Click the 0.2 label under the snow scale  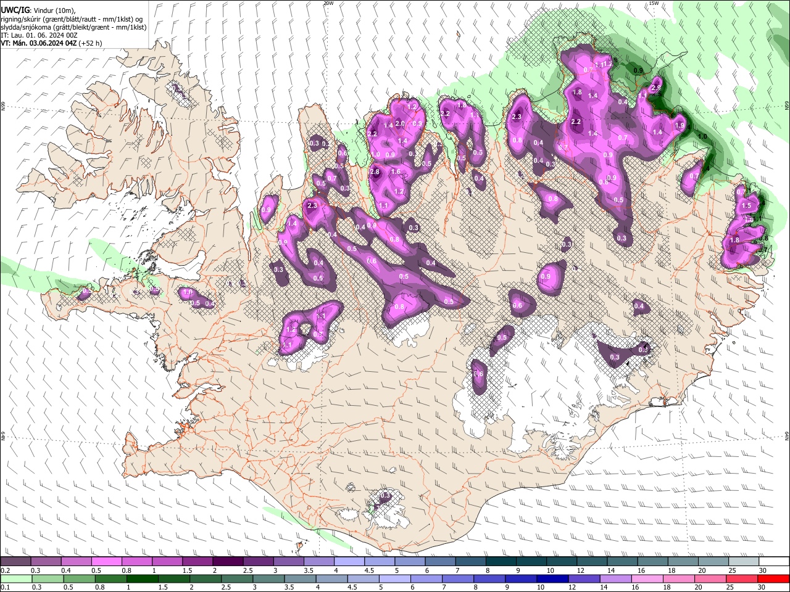5,570
